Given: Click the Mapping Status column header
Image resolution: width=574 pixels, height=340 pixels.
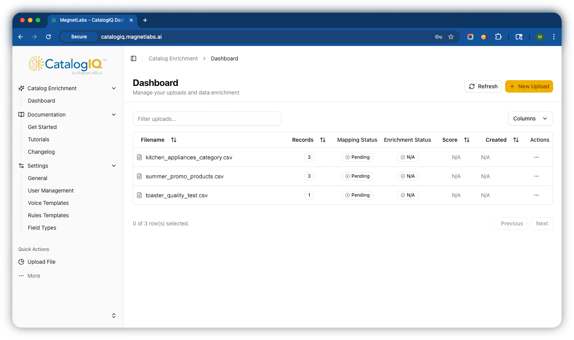Looking at the screenshot, I should tap(357, 140).
